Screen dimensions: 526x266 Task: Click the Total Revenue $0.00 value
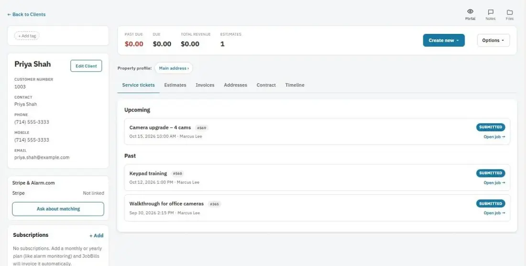(190, 44)
